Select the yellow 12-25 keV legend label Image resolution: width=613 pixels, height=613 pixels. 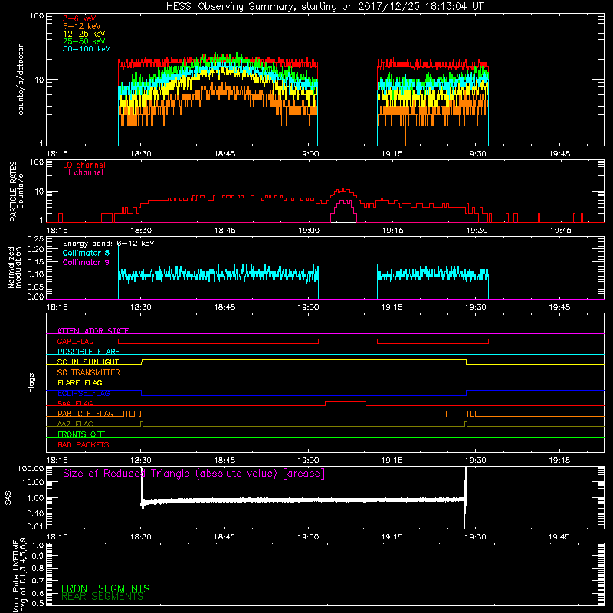(x=84, y=34)
